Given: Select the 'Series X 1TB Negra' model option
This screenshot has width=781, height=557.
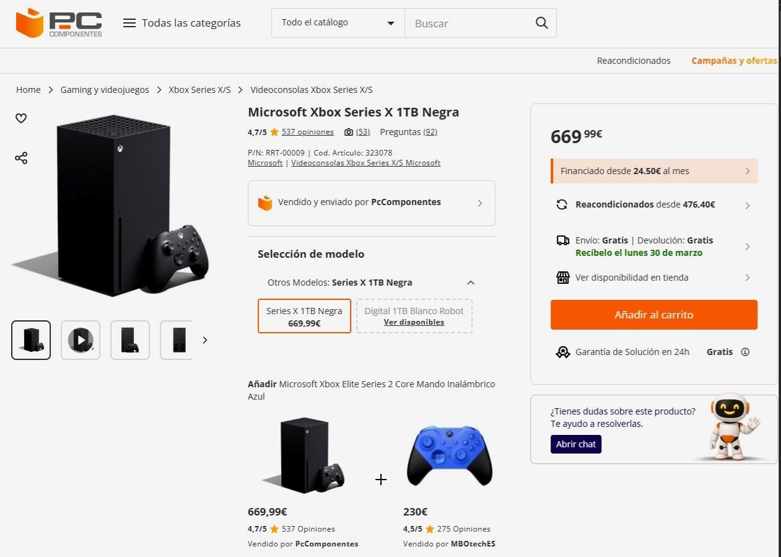Looking at the screenshot, I should coord(304,316).
